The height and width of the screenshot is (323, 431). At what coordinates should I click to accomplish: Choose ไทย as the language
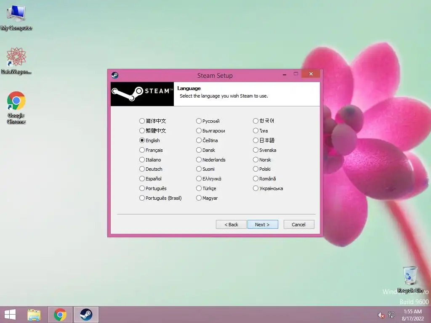pos(261,130)
